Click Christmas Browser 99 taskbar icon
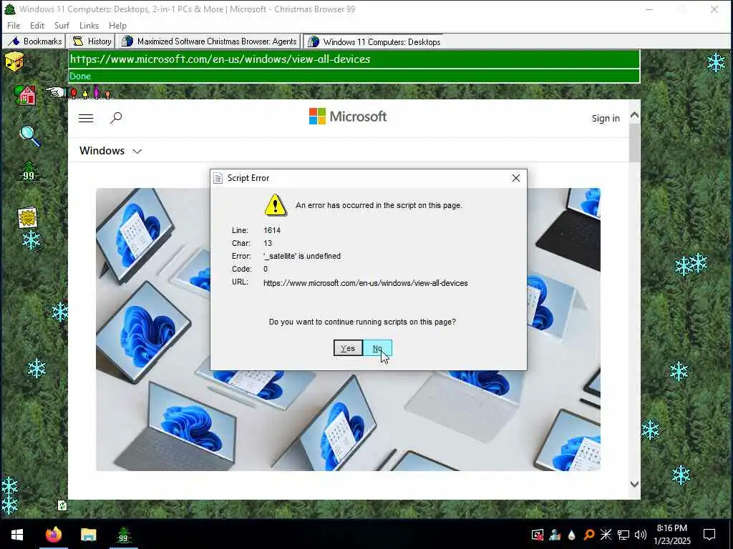 coord(123,534)
